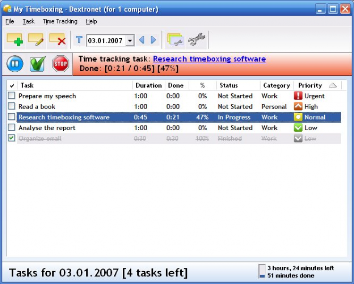Screen dimensions: 354x284
Task: Check the Prepare my speech checkbox
Action: point(11,95)
